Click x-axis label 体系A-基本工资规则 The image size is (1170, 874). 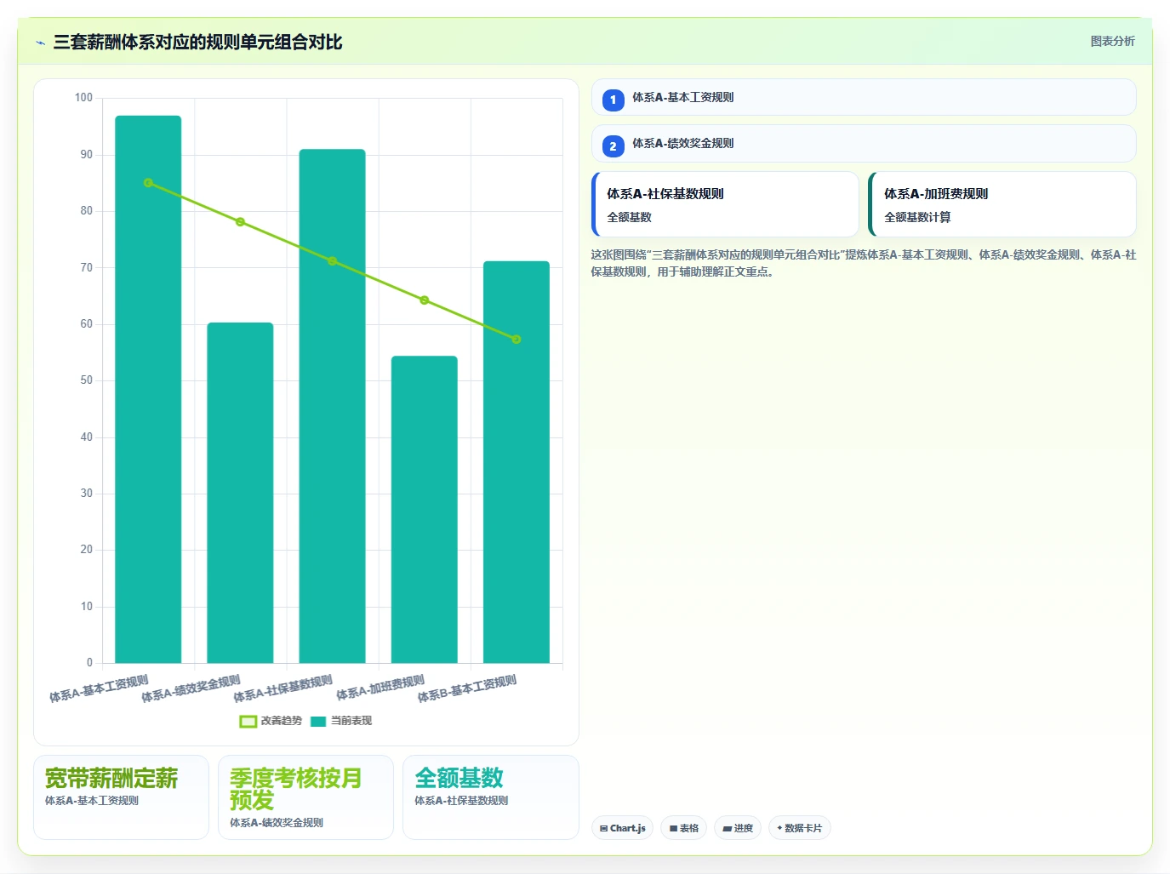pyautogui.click(x=99, y=688)
